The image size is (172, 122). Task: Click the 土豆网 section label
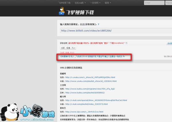[x=63, y=85]
